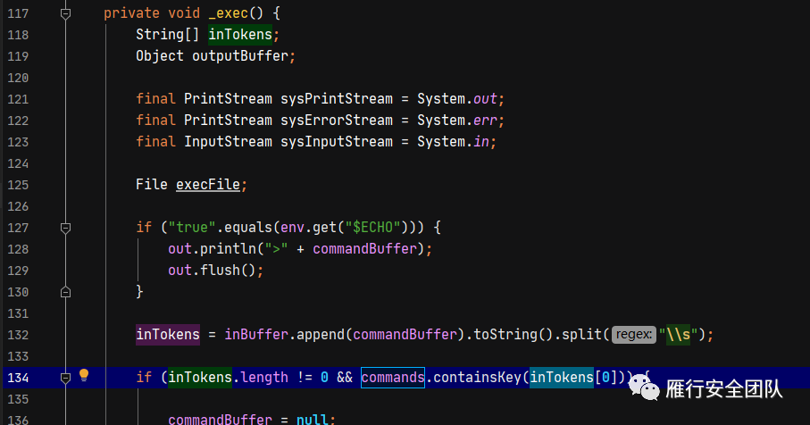Click line number 117 in the gutter
The image size is (810, 425).
coord(18,13)
